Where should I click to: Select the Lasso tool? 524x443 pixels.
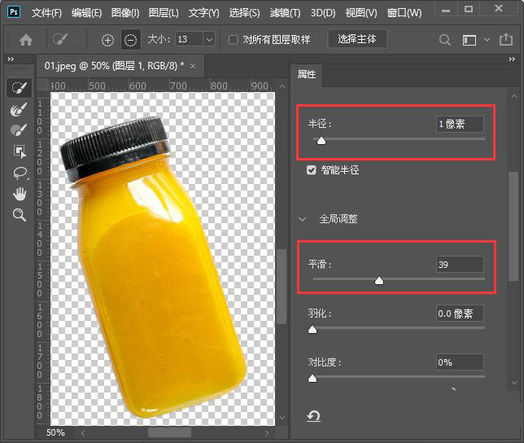pyautogui.click(x=20, y=173)
